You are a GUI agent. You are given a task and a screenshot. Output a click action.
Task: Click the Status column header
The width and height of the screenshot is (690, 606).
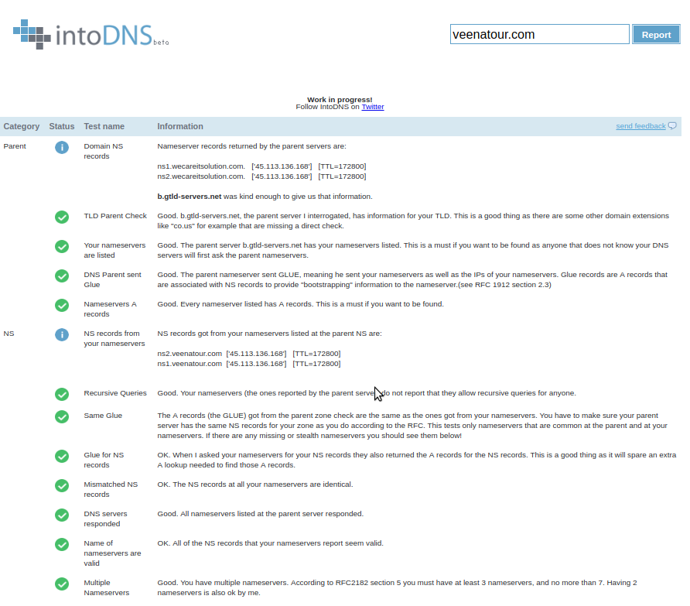pos(62,126)
